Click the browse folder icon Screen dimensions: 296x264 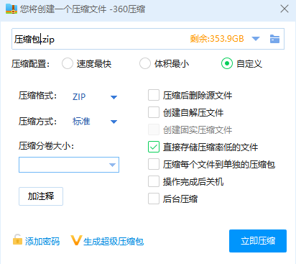(x=274, y=39)
